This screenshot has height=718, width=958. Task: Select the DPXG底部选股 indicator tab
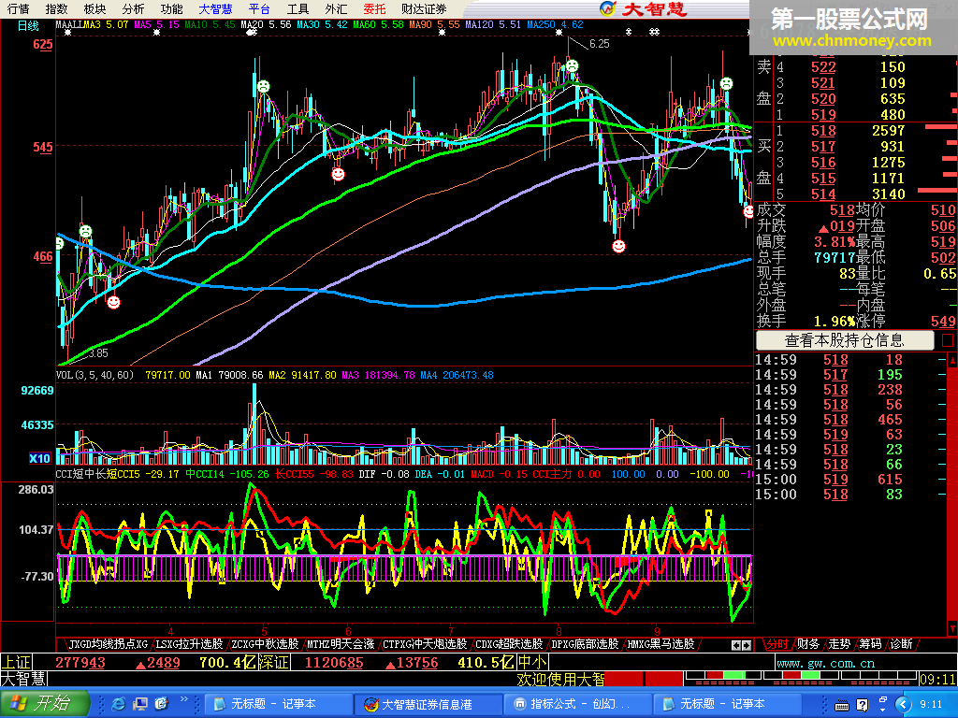coord(585,644)
